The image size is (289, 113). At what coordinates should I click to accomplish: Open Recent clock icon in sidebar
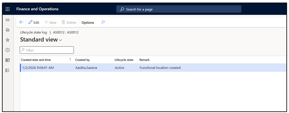[x=8, y=50]
